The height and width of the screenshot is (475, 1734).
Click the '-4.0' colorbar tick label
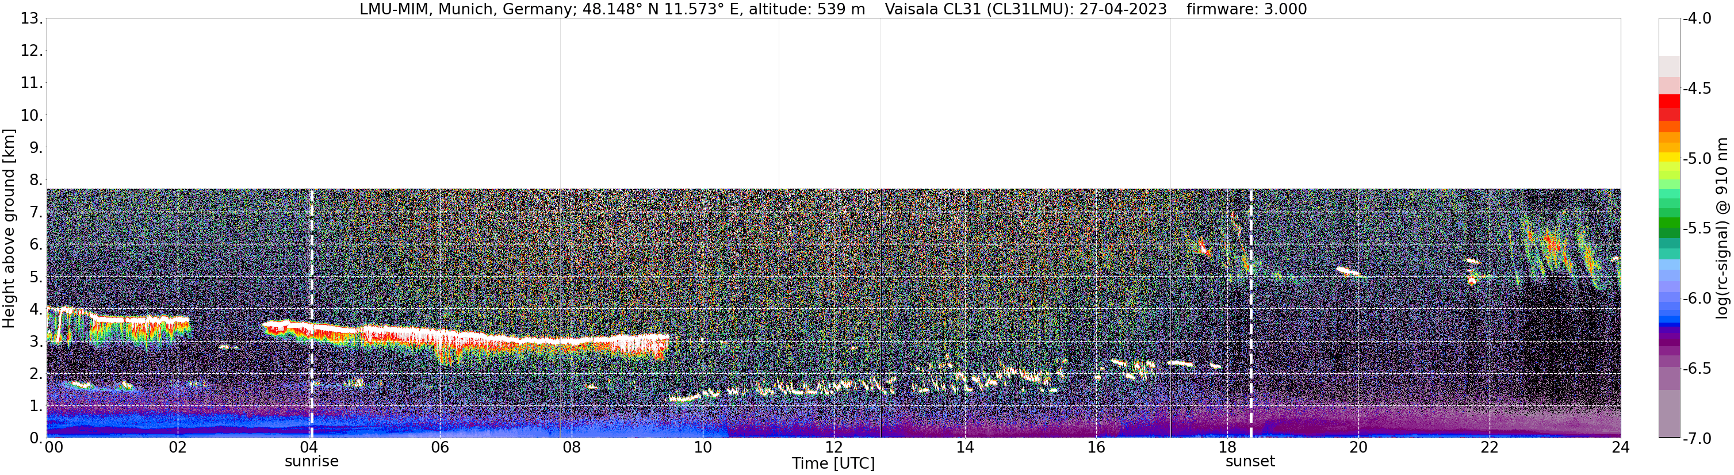[1697, 18]
